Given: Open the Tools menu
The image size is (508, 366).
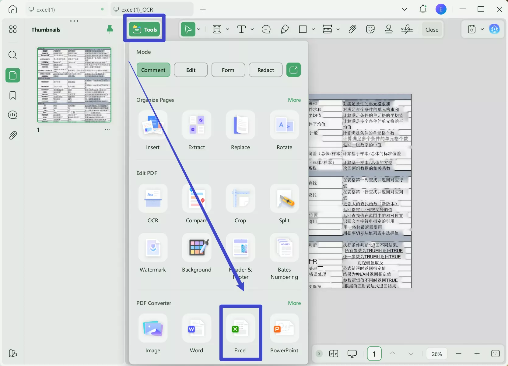Looking at the screenshot, I should [144, 29].
